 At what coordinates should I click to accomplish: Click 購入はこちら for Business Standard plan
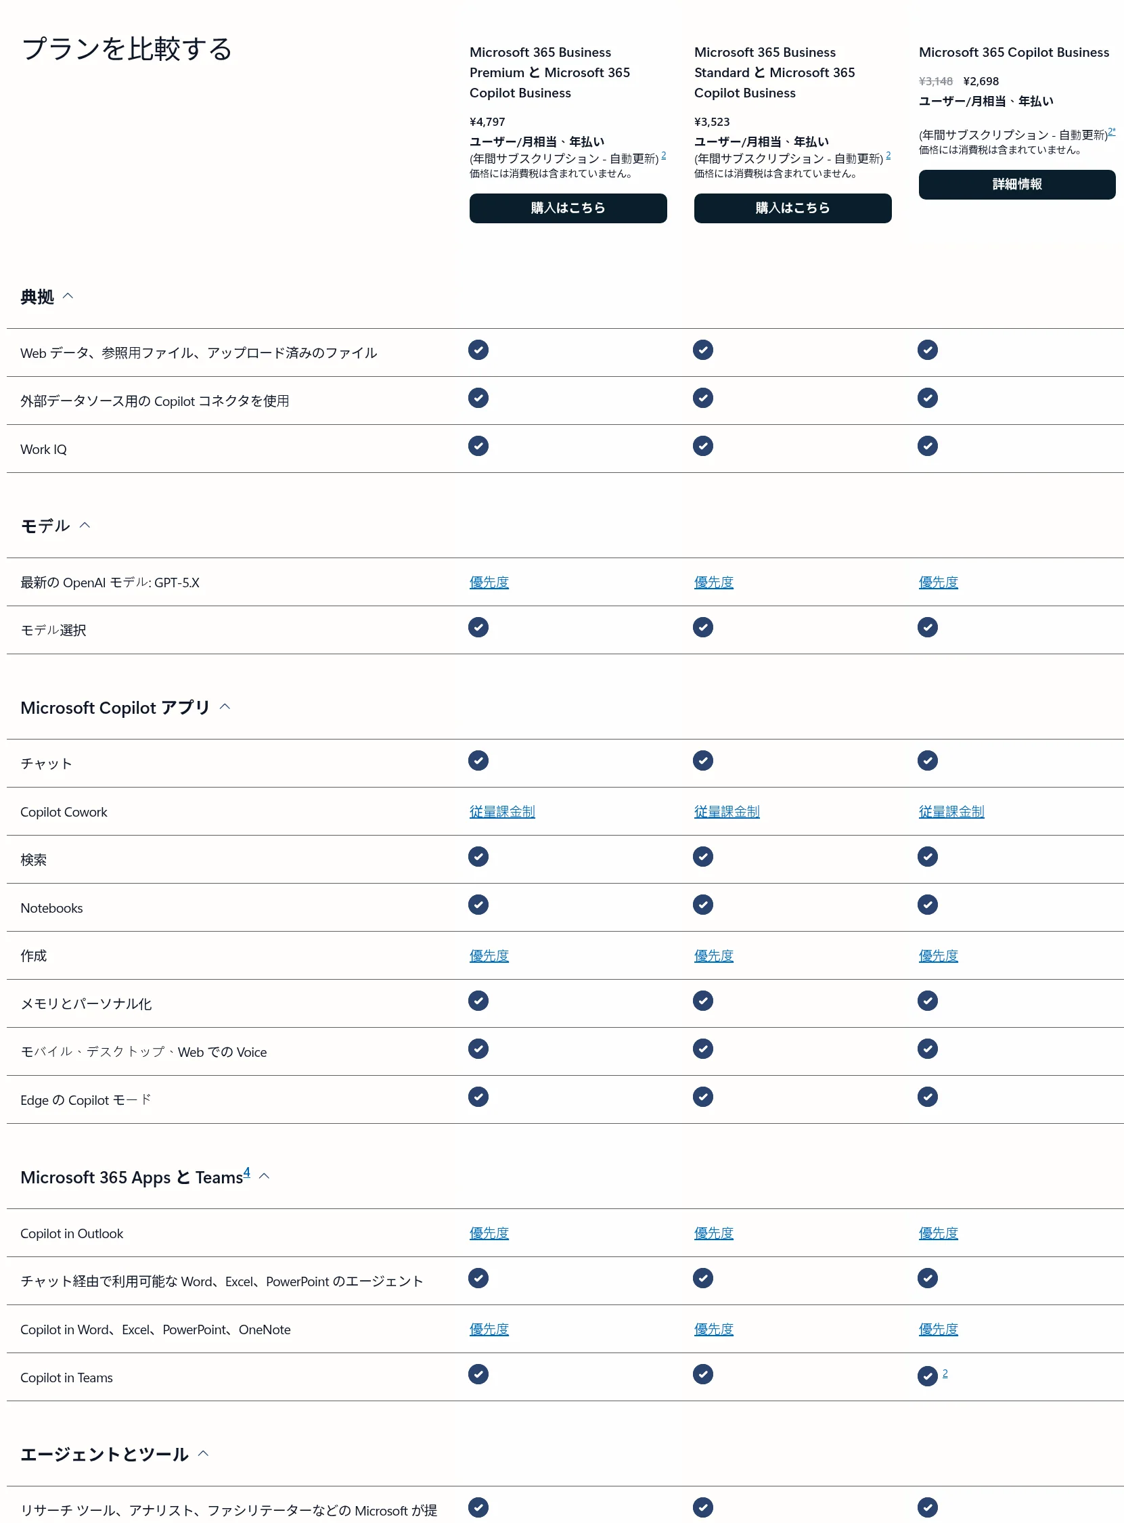pyautogui.click(x=792, y=208)
